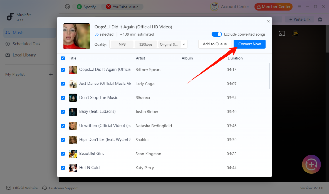Select Music in the sidebar
329x194 pixels.
[30, 33]
